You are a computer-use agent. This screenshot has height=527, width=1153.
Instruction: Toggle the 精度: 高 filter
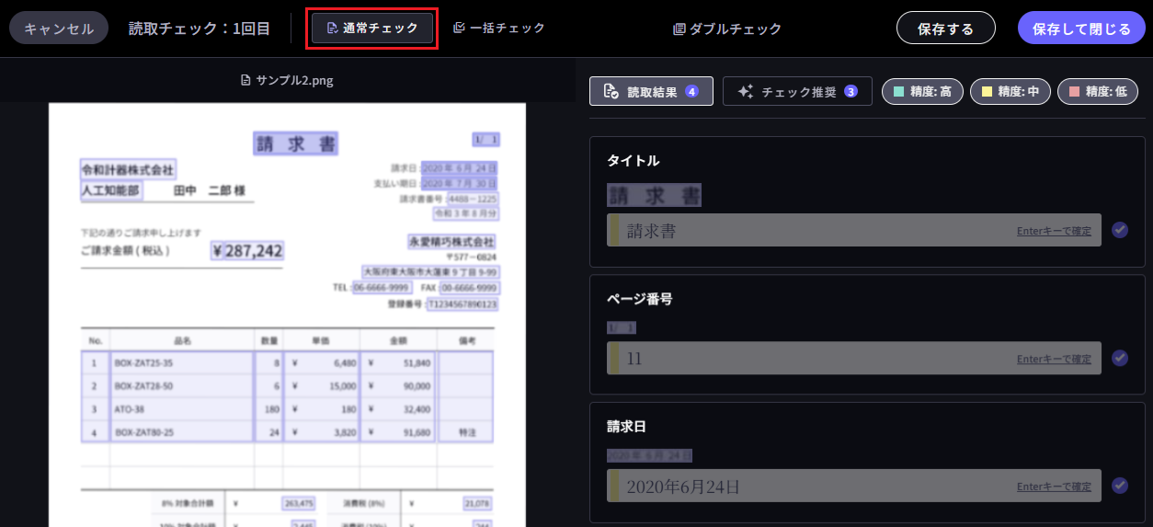[922, 91]
